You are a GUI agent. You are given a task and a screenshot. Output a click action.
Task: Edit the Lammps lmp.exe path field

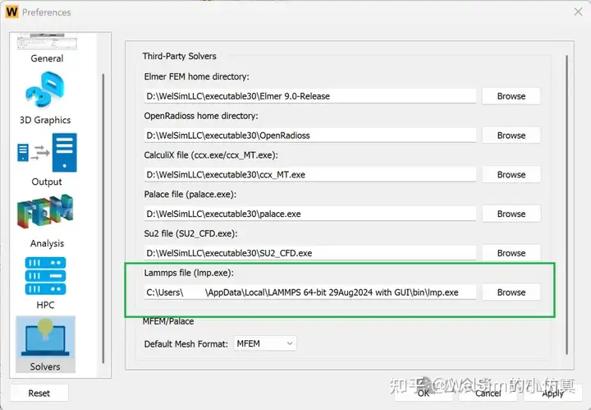(309, 293)
